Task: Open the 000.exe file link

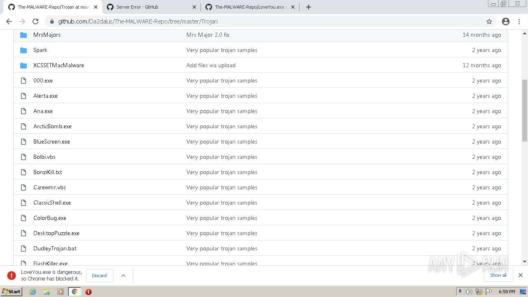Action: (x=43, y=80)
